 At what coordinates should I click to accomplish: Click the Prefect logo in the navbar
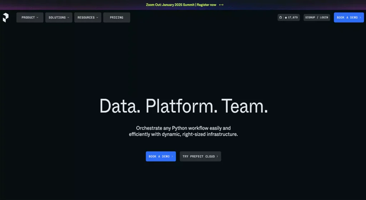pos(5,18)
